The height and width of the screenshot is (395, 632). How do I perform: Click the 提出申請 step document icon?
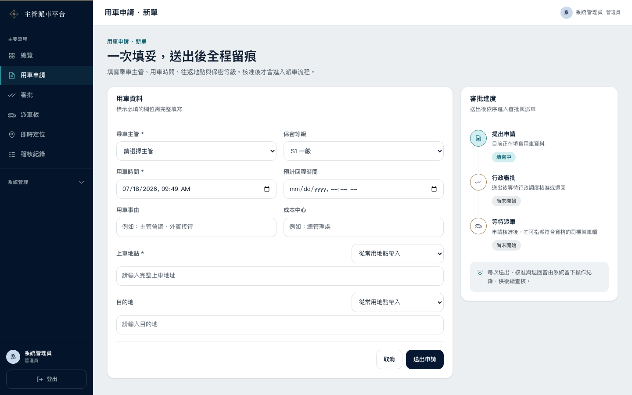tap(478, 138)
